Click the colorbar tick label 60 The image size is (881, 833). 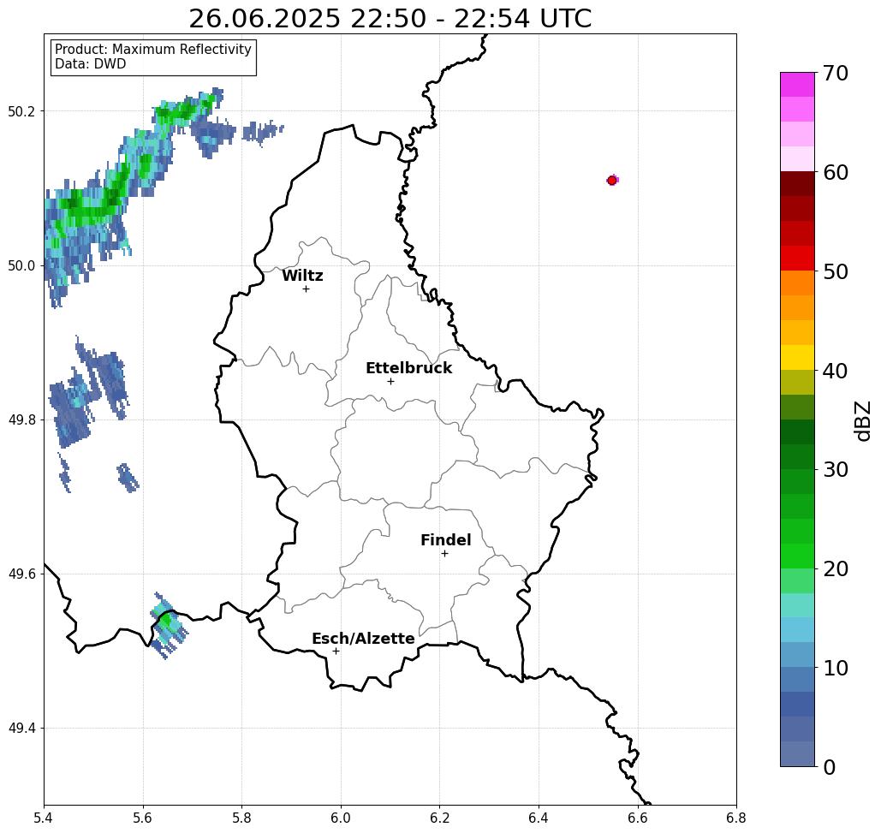(x=836, y=172)
